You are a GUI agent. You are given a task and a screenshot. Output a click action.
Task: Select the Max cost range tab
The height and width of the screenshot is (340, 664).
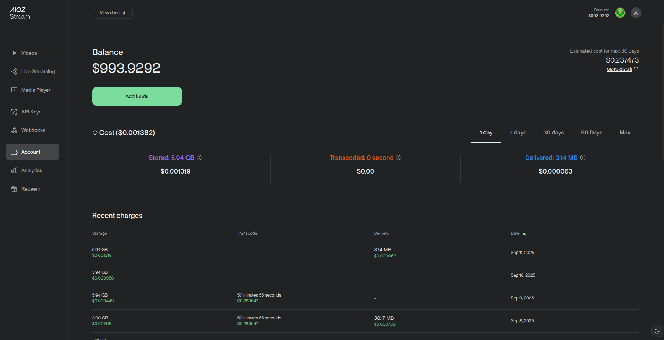(624, 133)
